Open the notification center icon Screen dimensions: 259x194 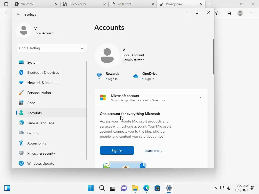click(252, 188)
